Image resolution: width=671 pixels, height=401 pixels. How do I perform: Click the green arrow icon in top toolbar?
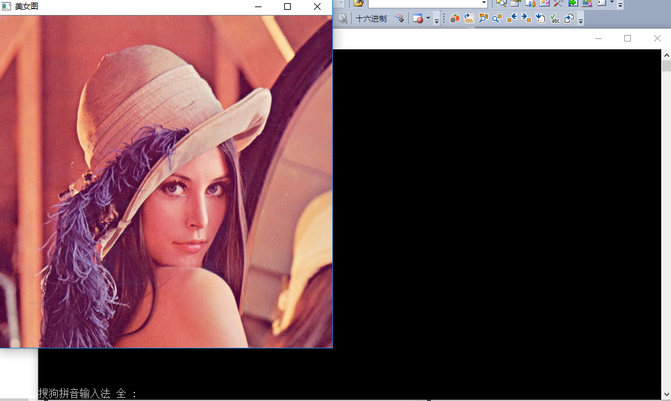pos(572,3)
